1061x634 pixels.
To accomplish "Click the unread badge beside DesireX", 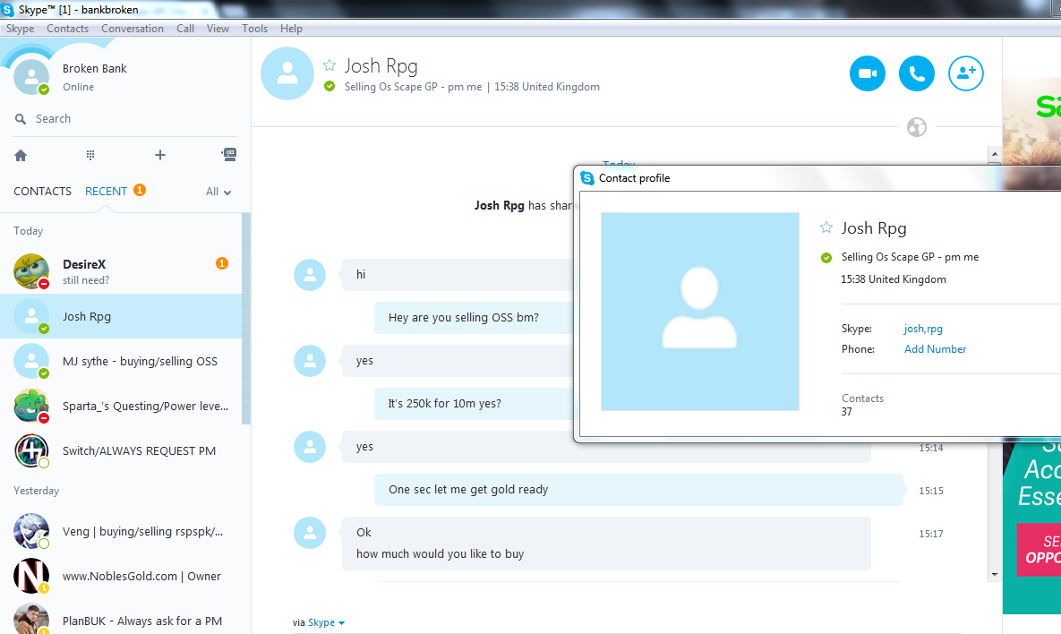I will point(222,263).
